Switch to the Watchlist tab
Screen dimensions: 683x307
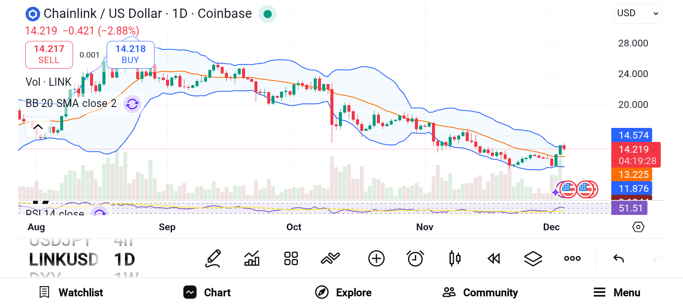click(x=71, y=293)
